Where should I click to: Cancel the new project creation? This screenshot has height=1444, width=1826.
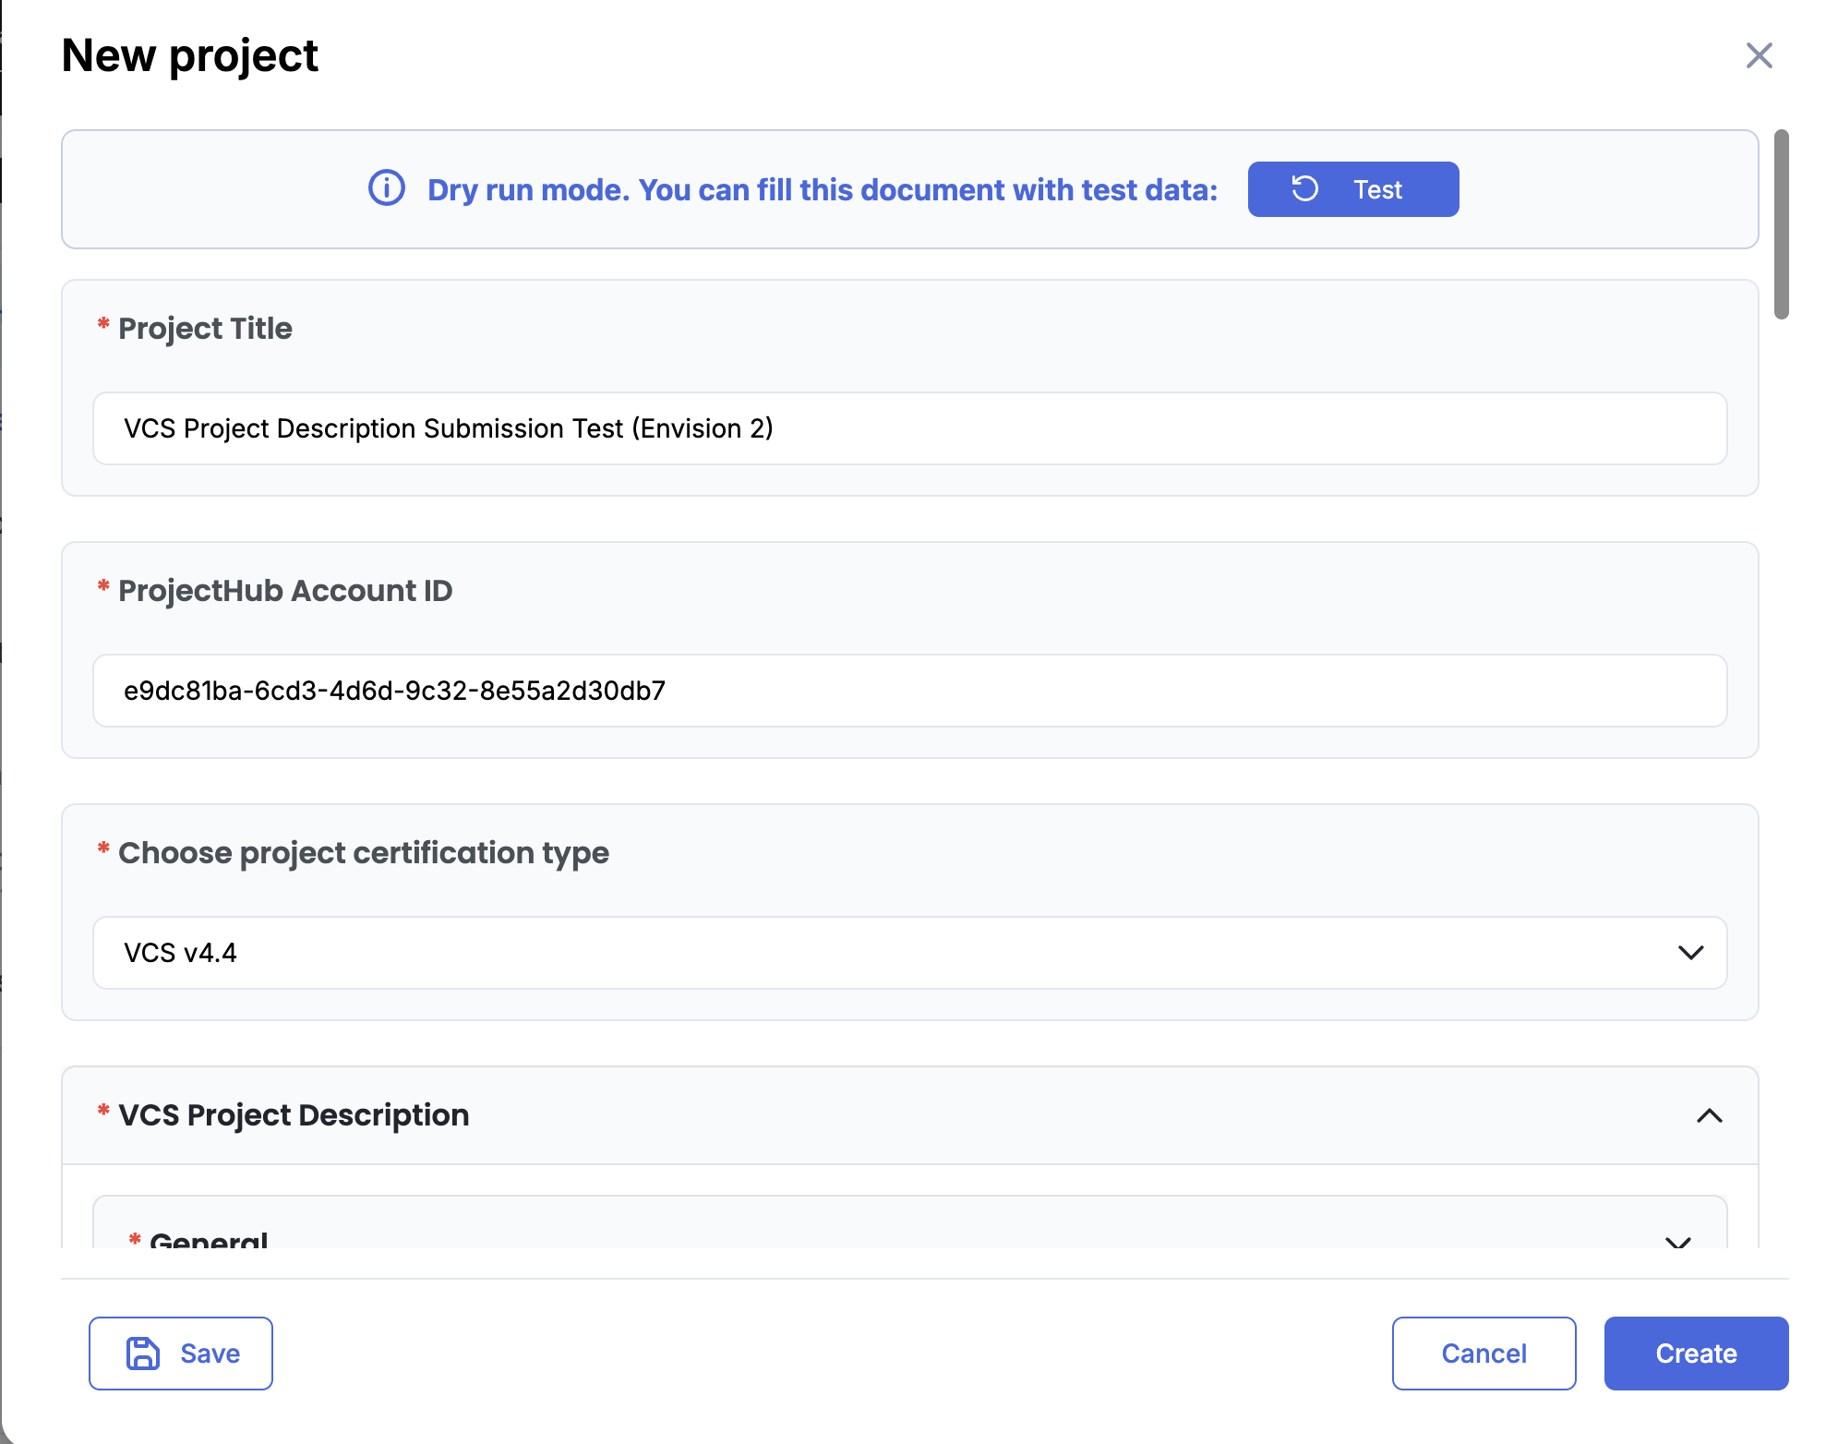[x=1484, y=1353]
